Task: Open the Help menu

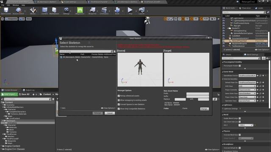Action: 23,5
